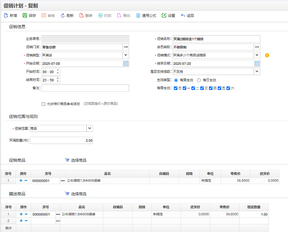
Task: Click the 新增 (New) toolbar icon
Action: tap(6, 16)
